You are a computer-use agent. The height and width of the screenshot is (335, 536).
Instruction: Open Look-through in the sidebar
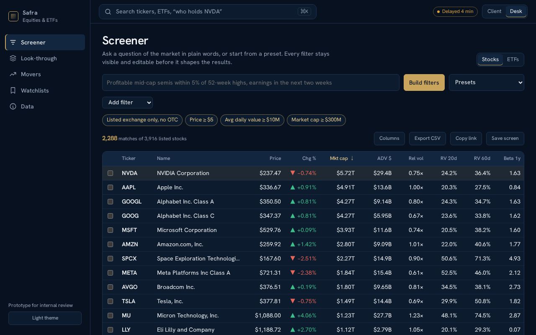tap(45, 58)
